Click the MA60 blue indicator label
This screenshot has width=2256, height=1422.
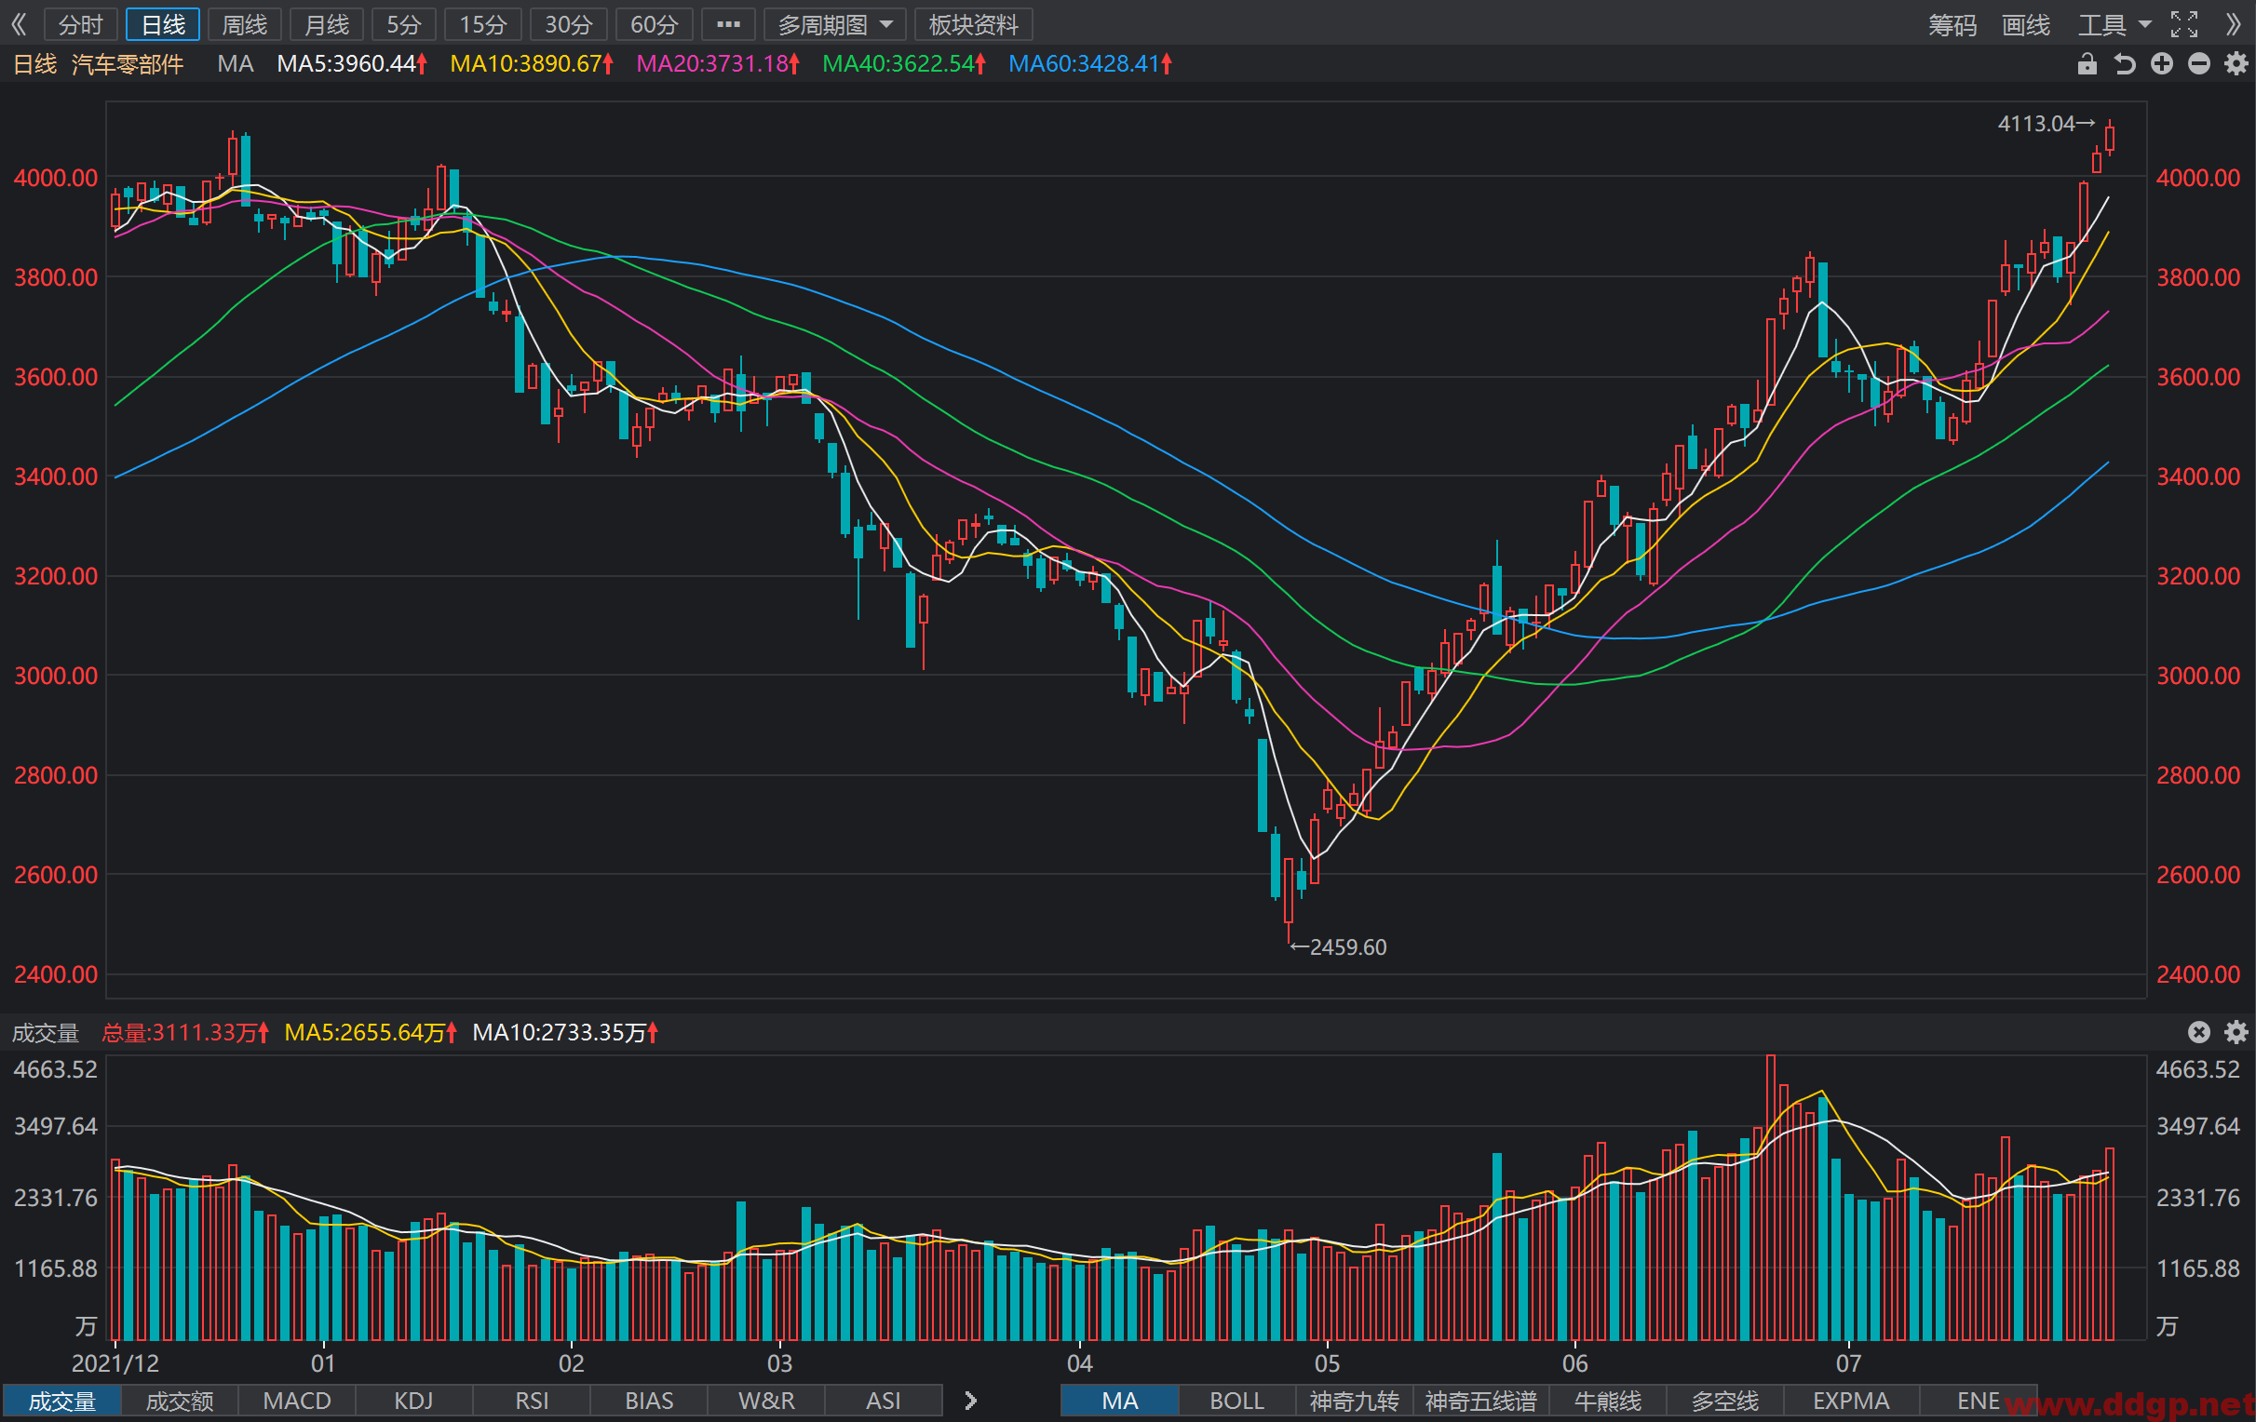tap(1089, 63)
